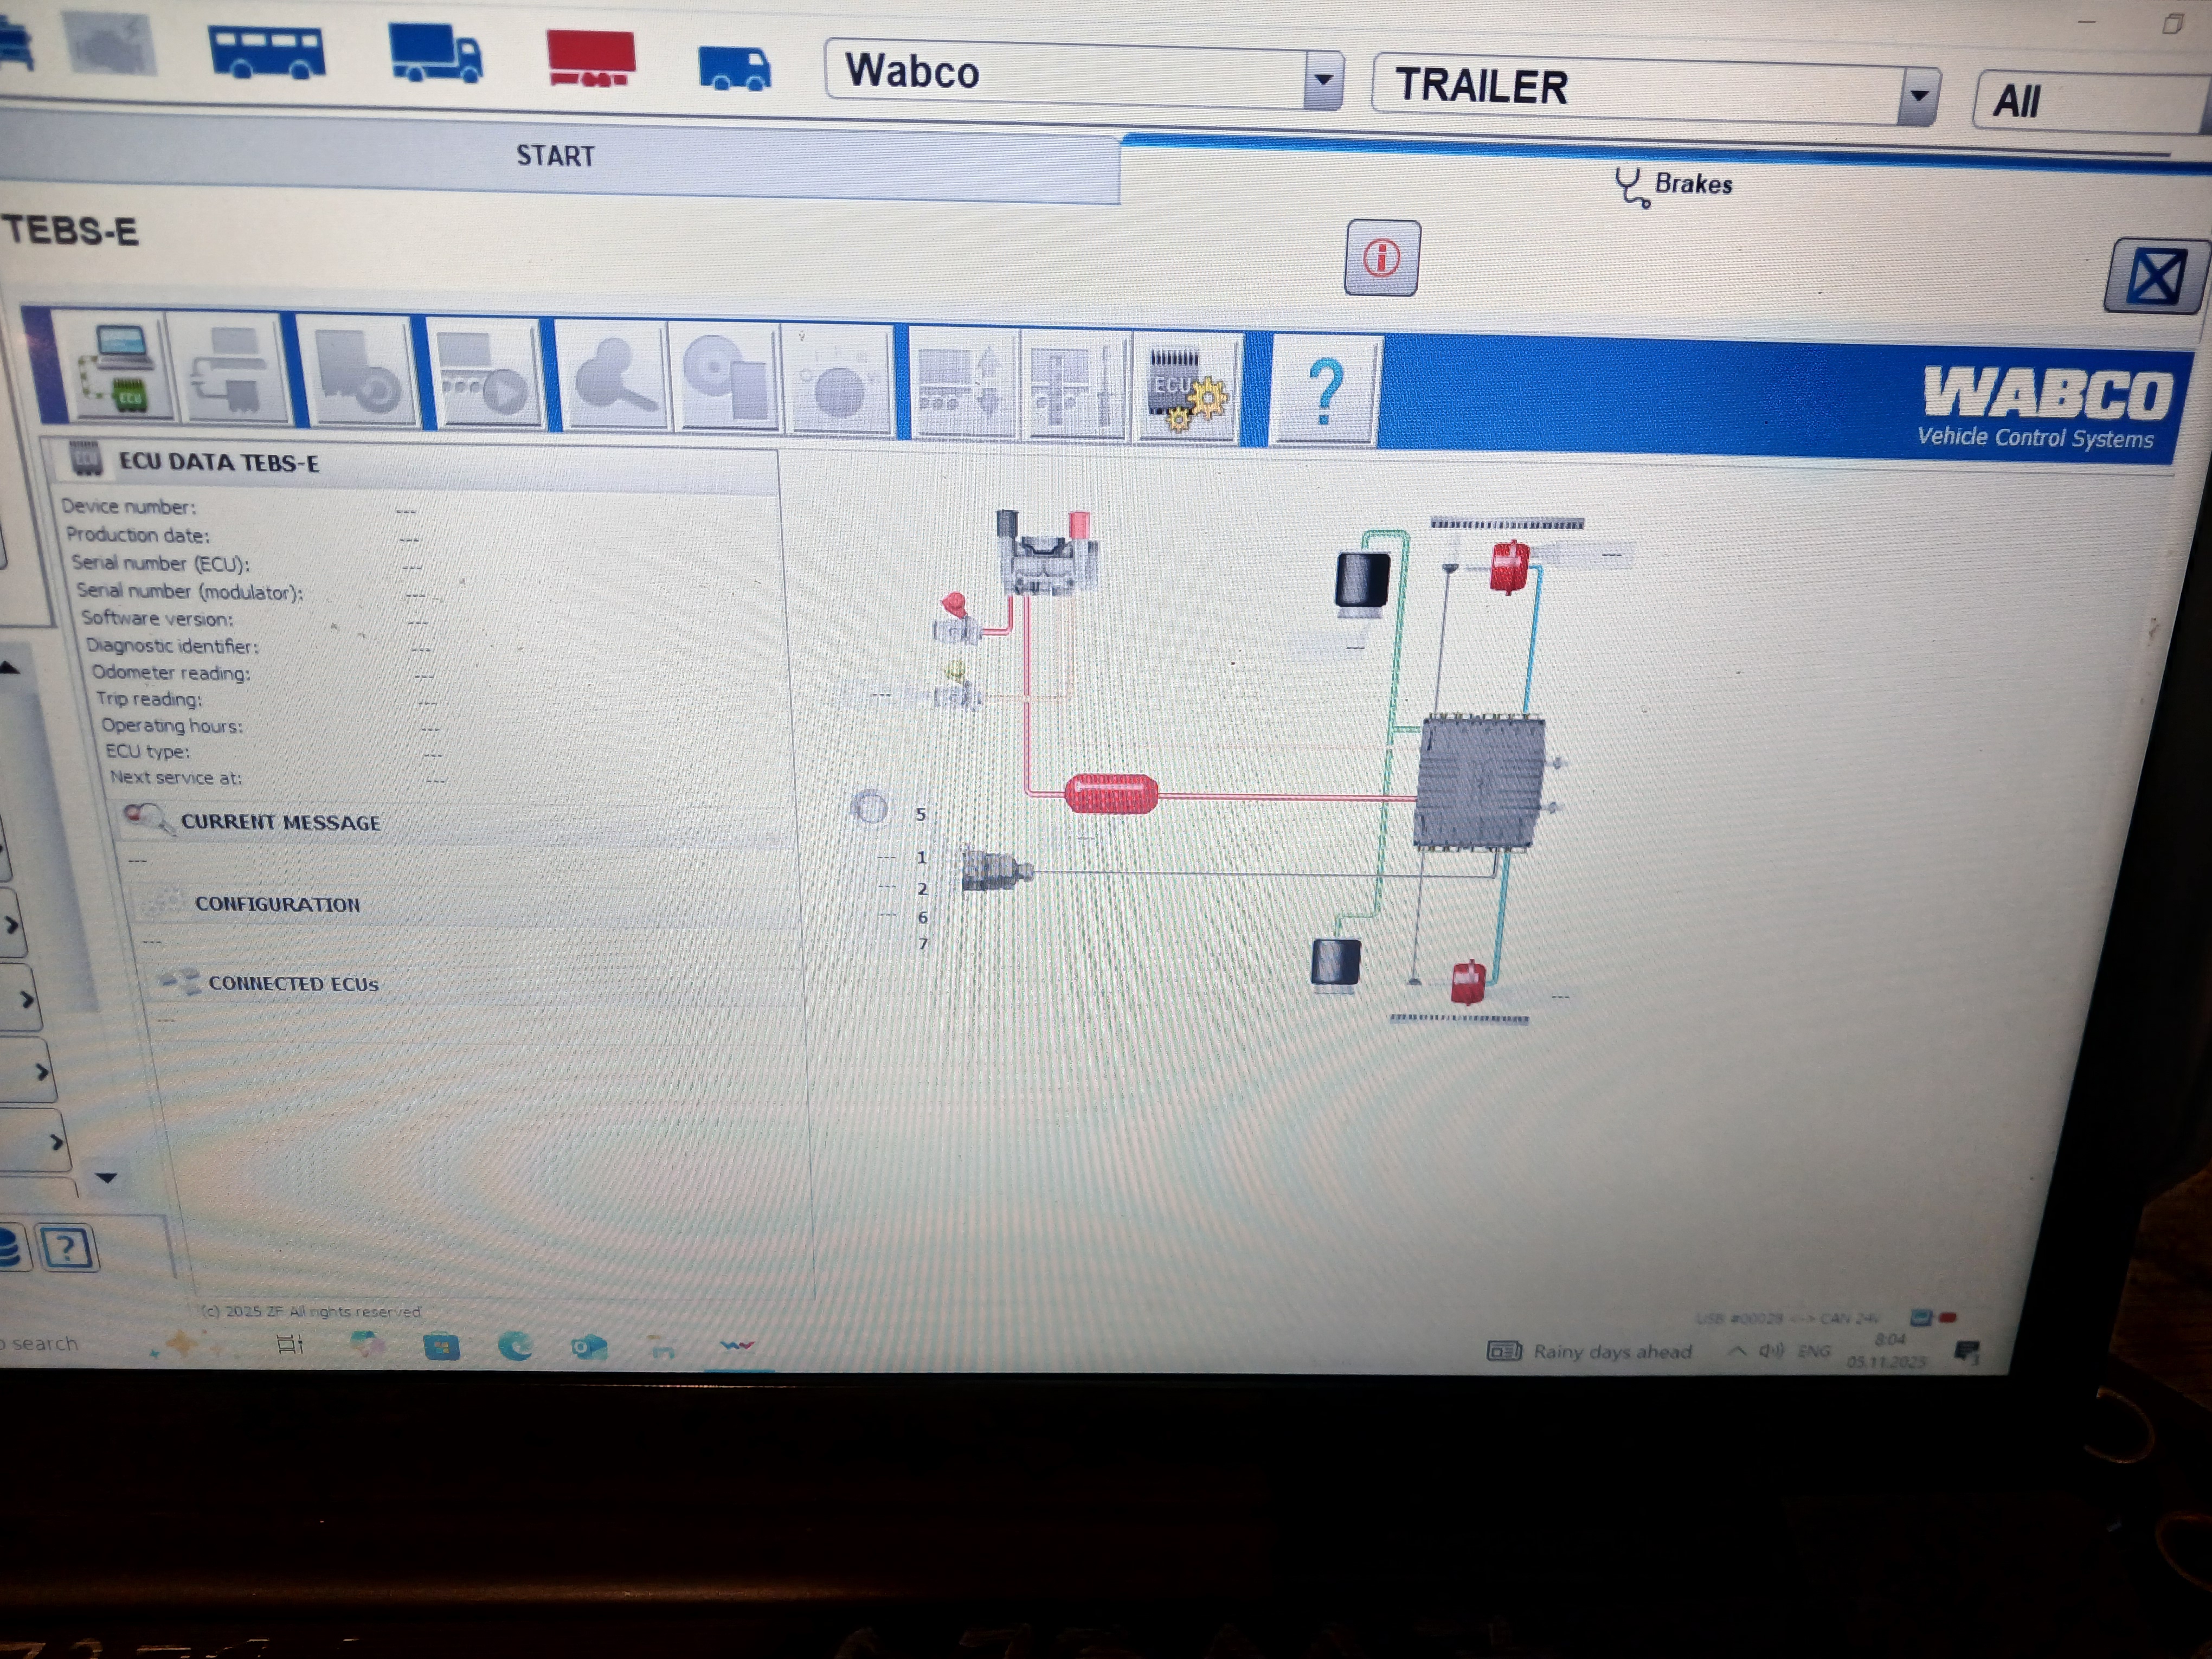Select the blue truck vehicle type icon

[435, 53]
